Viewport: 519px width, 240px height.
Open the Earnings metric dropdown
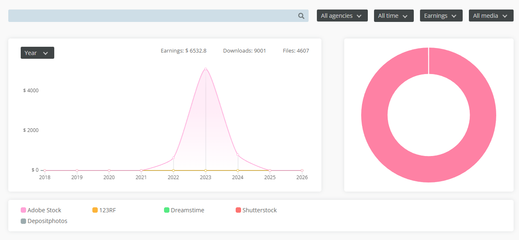click(441, 16)
